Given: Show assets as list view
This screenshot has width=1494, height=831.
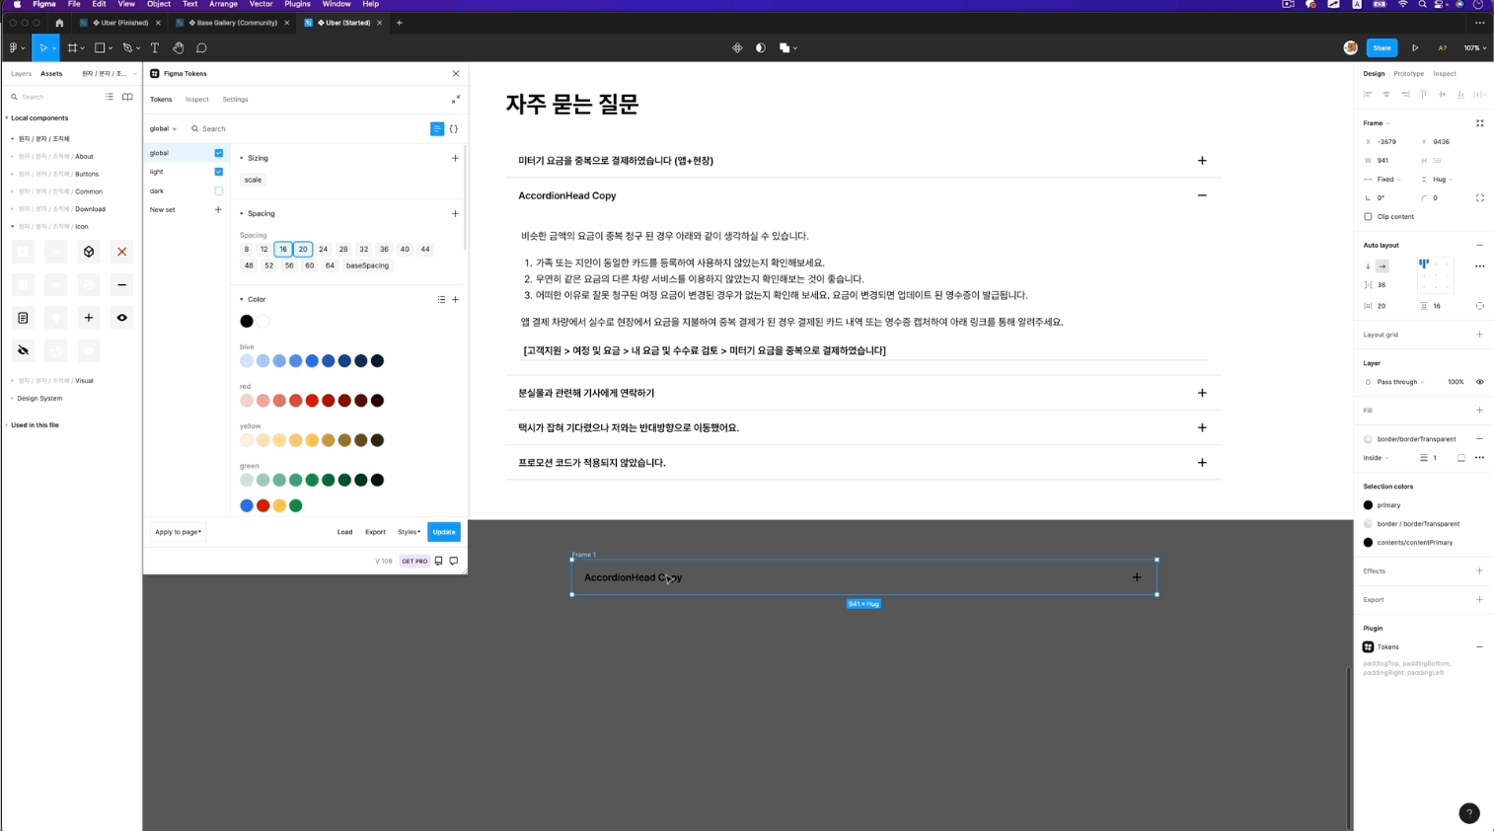Looking at the screenshot, I should click(x=110, y=97).
